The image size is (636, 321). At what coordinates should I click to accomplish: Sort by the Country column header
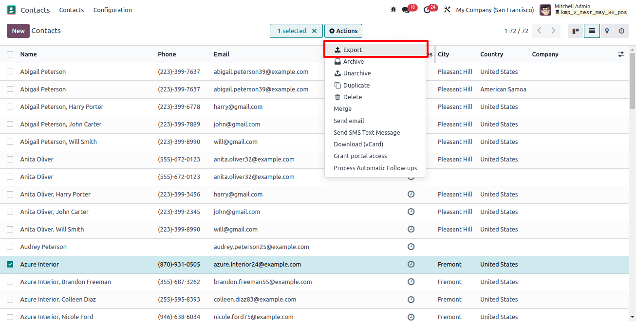492,54
